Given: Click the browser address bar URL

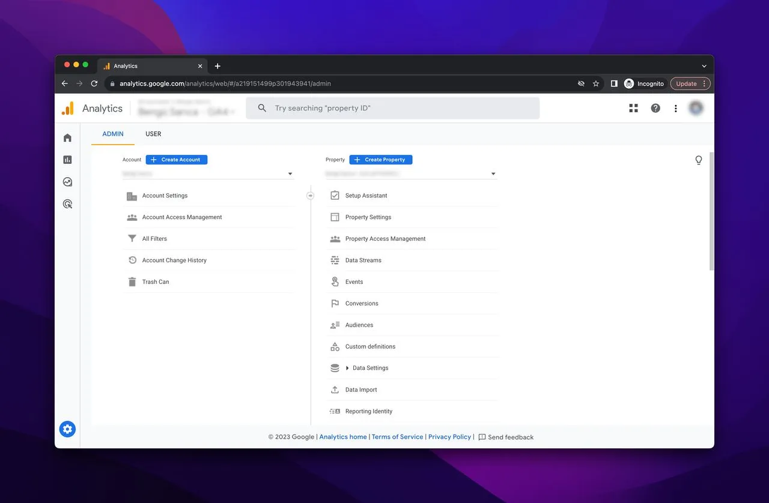Looking at the screenshot, I should [225, 84].
